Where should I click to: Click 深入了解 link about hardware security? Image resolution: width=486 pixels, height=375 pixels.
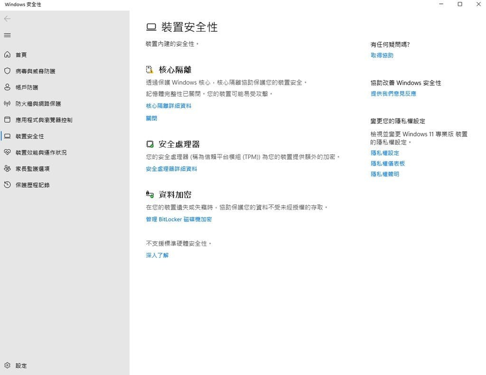[157, 255]
